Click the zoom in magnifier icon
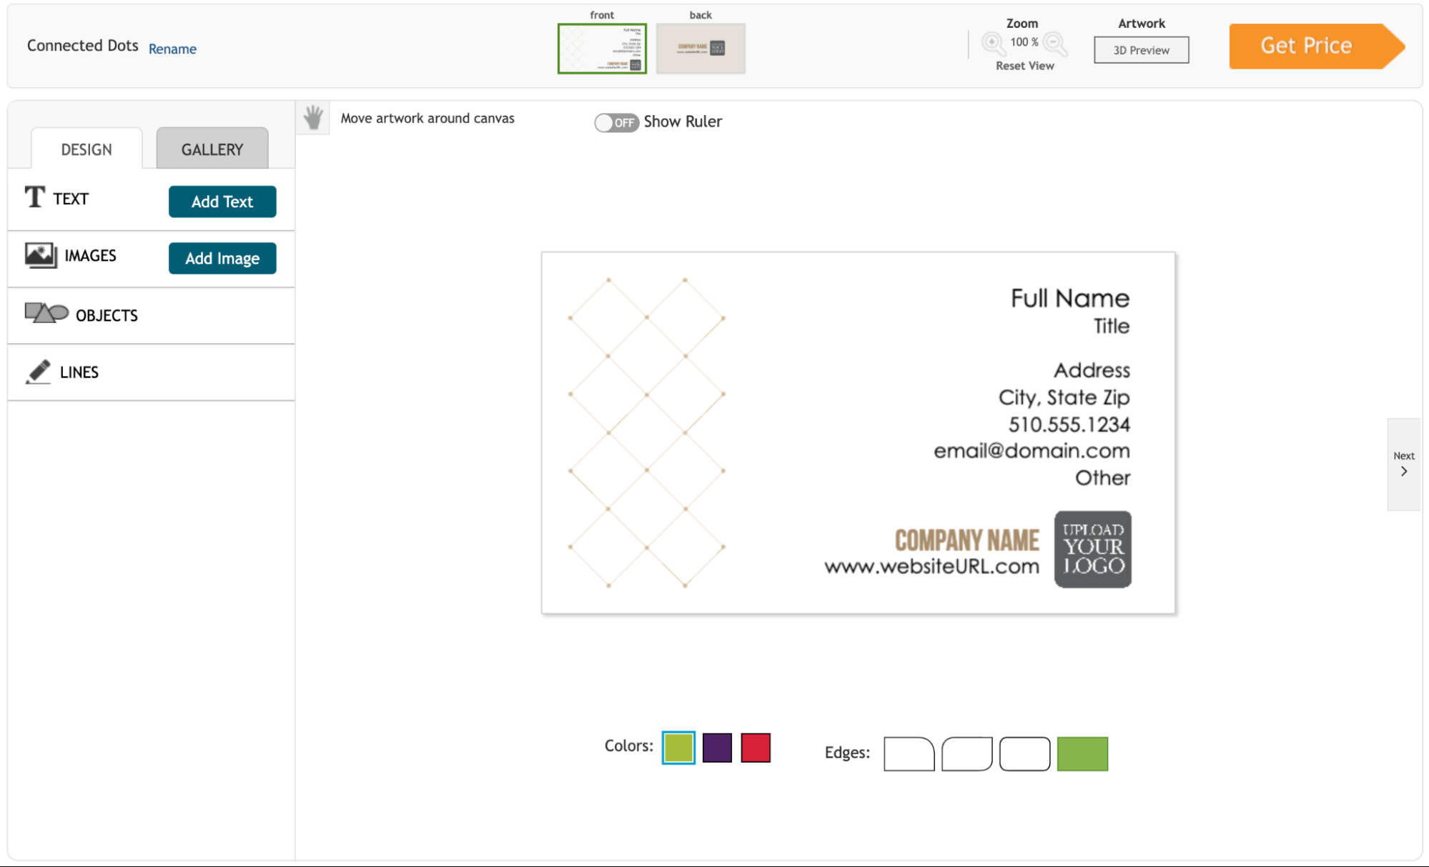Image resolution: width=1429 pixels, height=867 pixels. coord(992,43)
